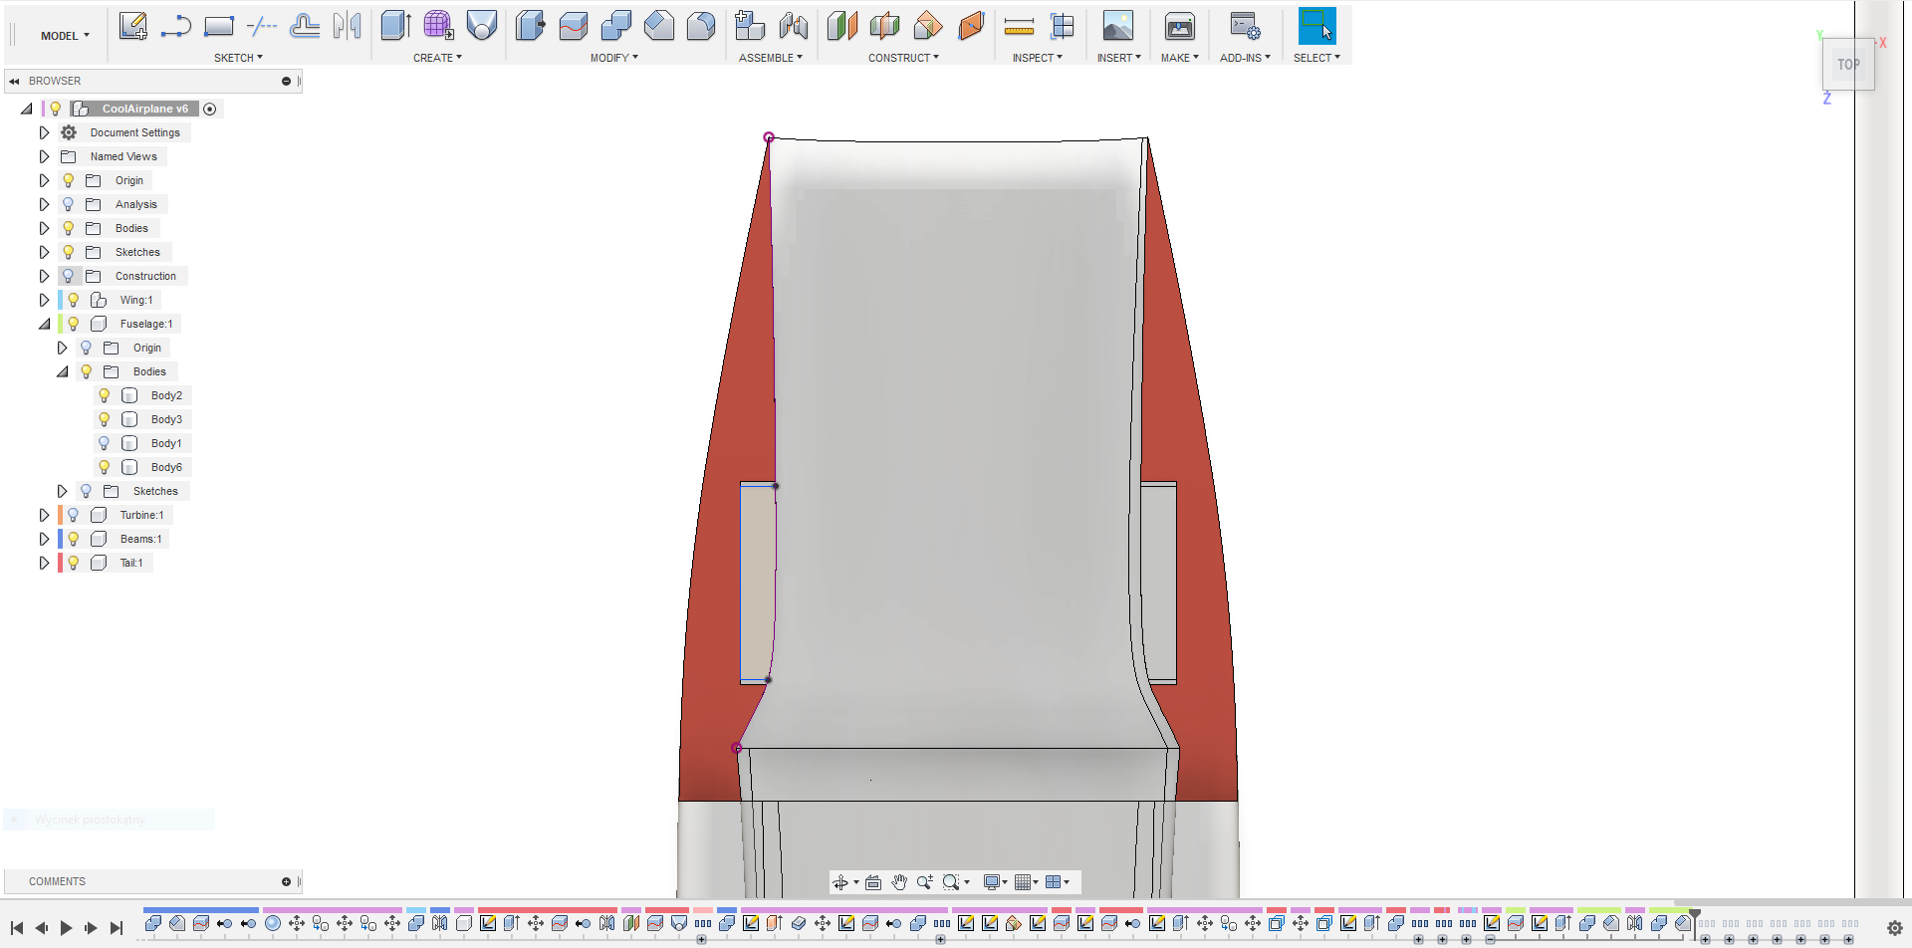Select the Rectangle sketch tool
1912x948 pixels.
point(219,26)
